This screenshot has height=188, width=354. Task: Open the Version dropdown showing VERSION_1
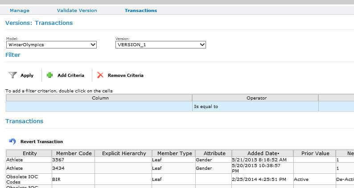pos(161,44)
